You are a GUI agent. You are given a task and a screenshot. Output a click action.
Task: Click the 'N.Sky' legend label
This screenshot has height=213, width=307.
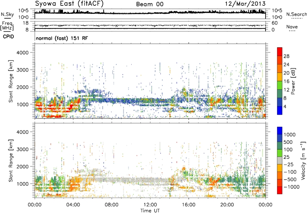tap(7, 14)
